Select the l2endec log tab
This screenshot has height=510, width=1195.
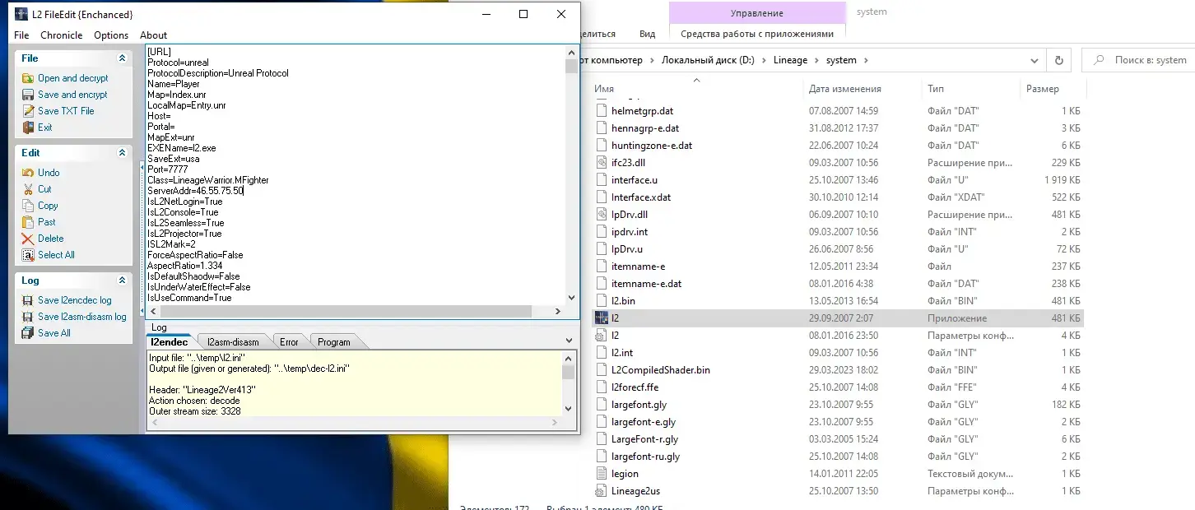(170, 341)
